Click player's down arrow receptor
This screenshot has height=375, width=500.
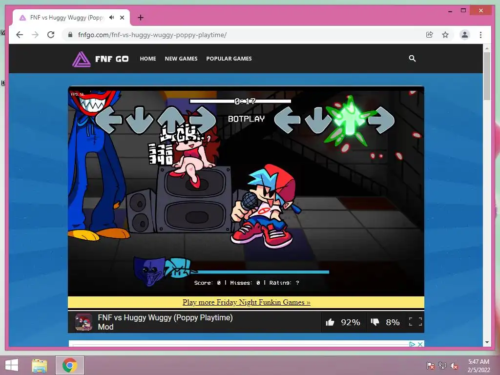click(x=318, y=120)
